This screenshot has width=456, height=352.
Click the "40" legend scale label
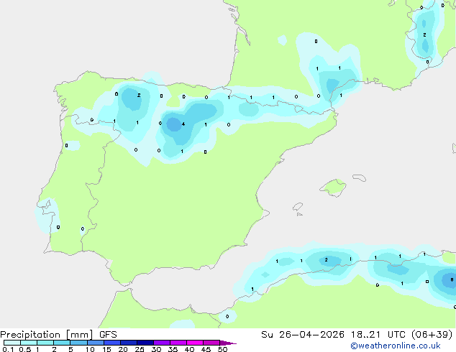[189, 349]
